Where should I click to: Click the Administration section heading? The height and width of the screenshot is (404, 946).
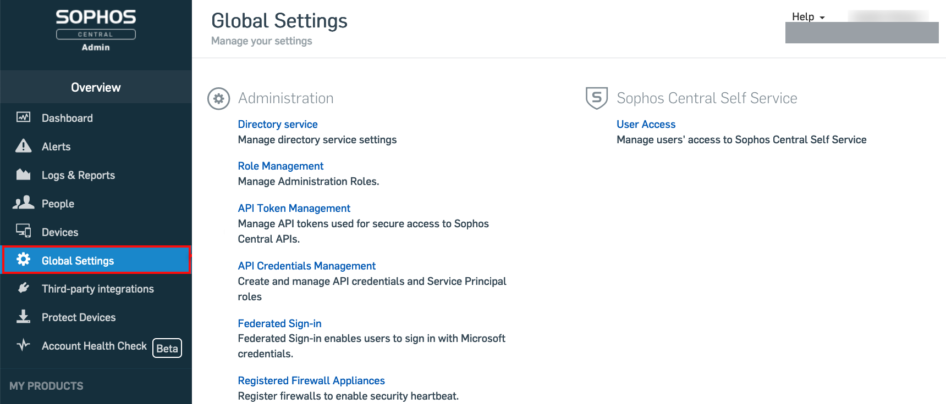285,98
